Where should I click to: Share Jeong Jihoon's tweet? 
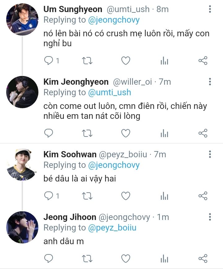tap(203, 258)
